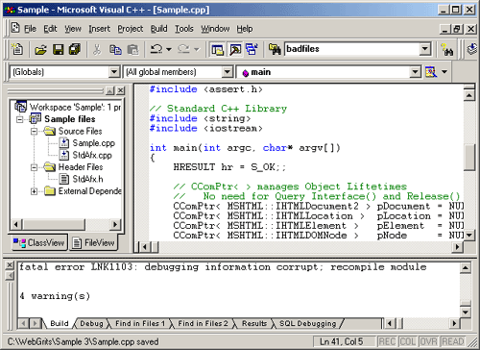
Task: Open the Find in Files 2 tab
Action: 203,323
